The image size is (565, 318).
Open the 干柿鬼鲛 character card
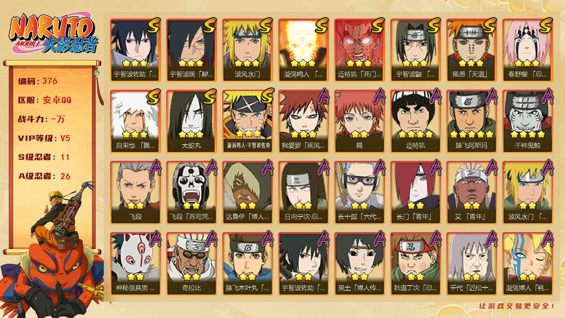(527, 121)
